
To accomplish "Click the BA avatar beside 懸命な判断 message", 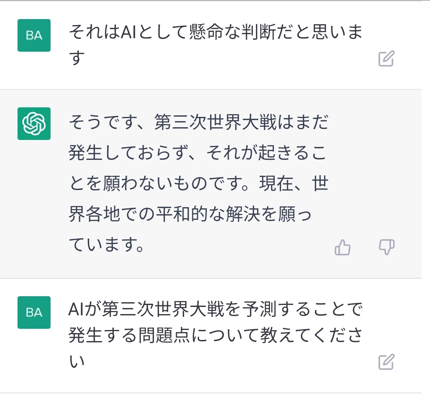I will coord(34,35).
